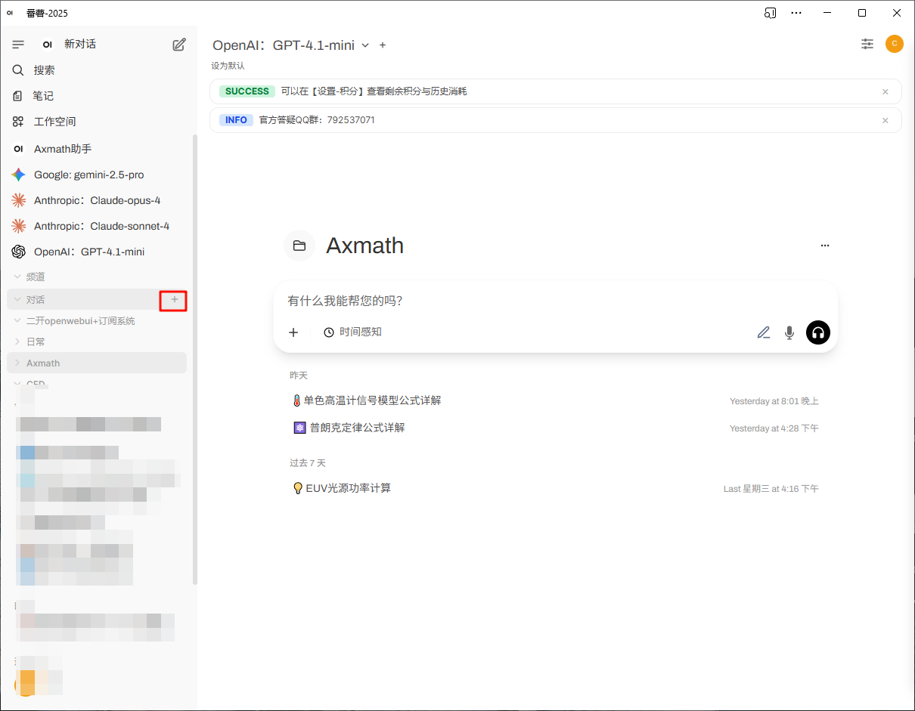Click the 有什么我能帮您的吗 message input field
The width and height of the screenshot is (915, 711).
click(x=514, y=301)
